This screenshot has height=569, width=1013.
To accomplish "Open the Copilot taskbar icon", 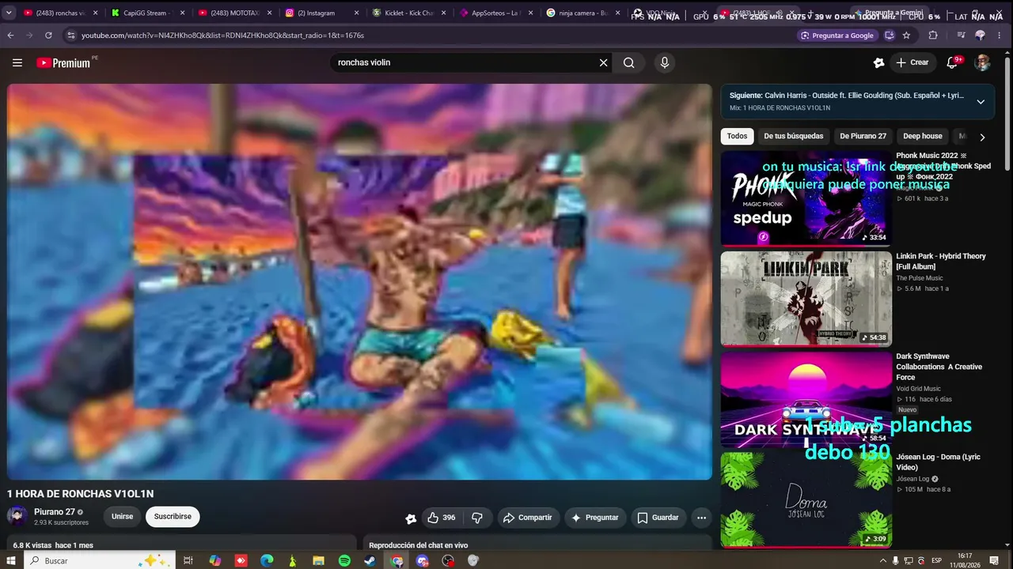I will (x=215, y=560).
